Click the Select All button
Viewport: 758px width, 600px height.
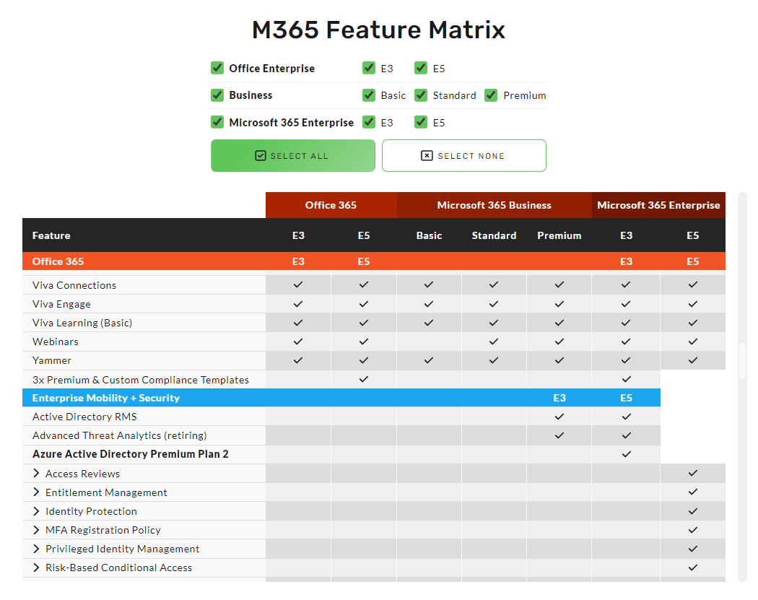292,156
